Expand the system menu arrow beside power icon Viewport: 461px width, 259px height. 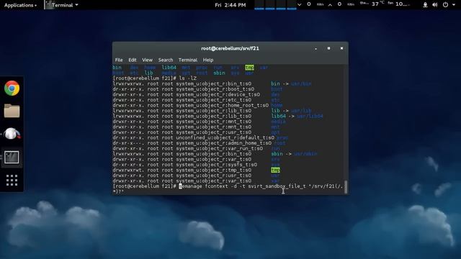click(454, 5)
